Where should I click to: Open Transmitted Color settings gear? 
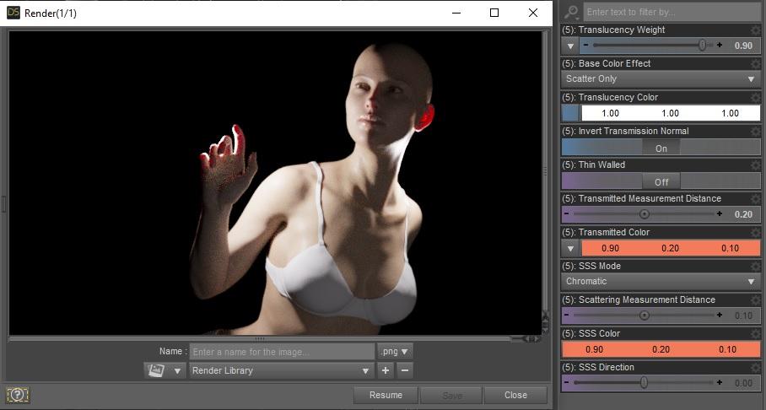tap(756, 232)
